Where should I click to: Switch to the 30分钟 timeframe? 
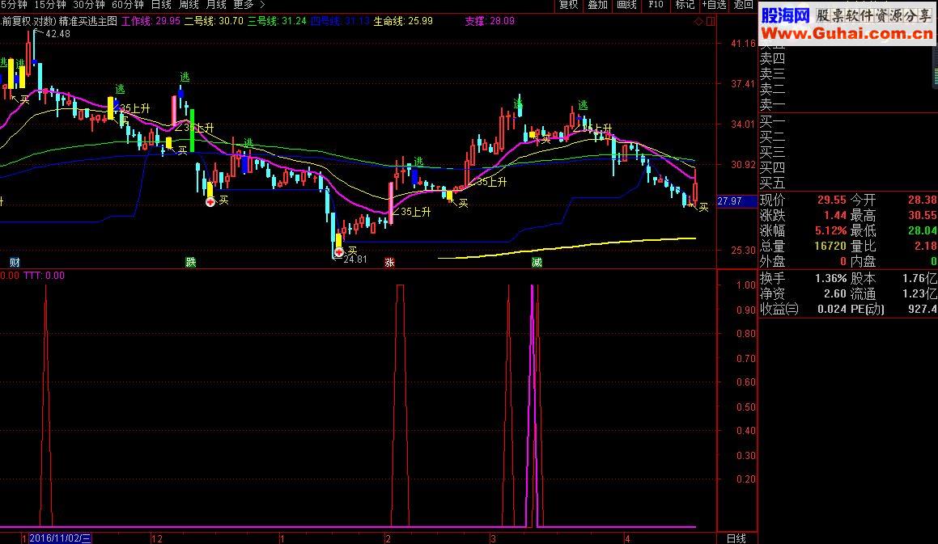(88, 5)
